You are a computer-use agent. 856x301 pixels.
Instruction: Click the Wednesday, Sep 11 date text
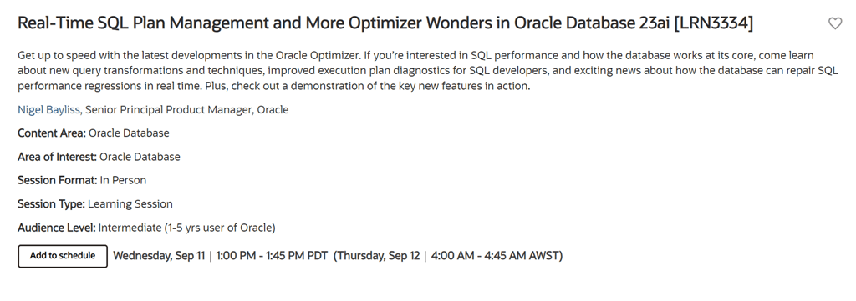click(159, 256)
